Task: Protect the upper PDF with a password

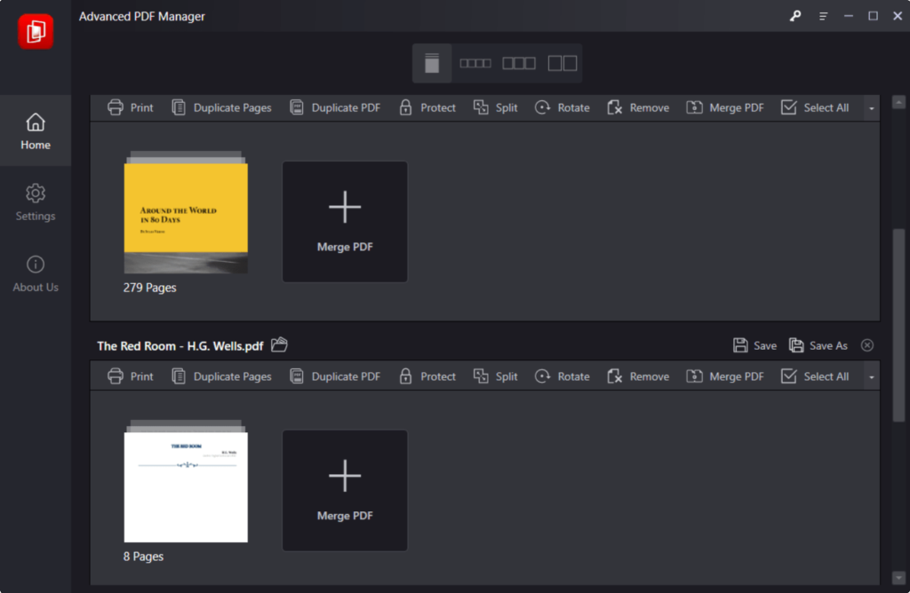Action: 427,107
